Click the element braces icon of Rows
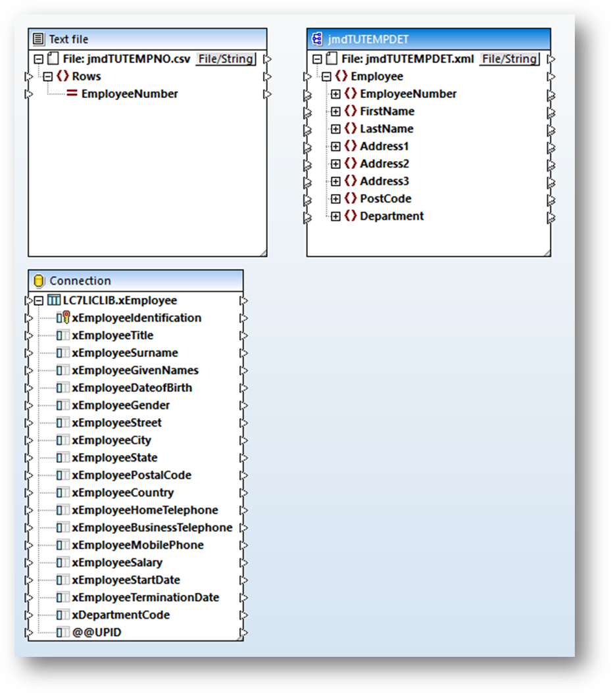The image size is (611, 693). point(62,76)
